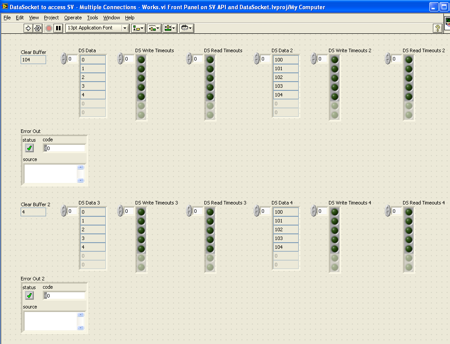Open the Edit menu
The width and height of the screenshot is (450, 344).
click(20, 18)
